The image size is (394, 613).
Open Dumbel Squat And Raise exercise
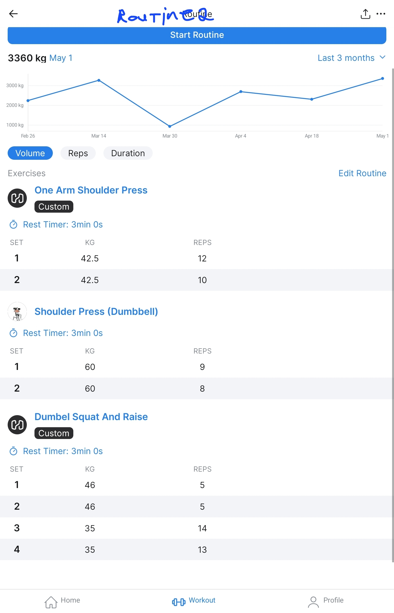click(x=91, y=417)
